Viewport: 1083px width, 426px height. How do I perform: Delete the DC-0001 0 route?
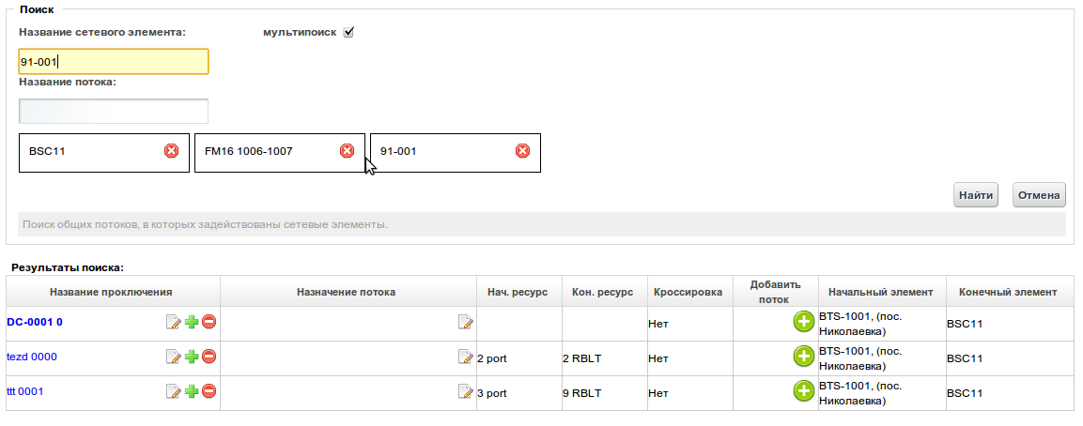[209, 323]
